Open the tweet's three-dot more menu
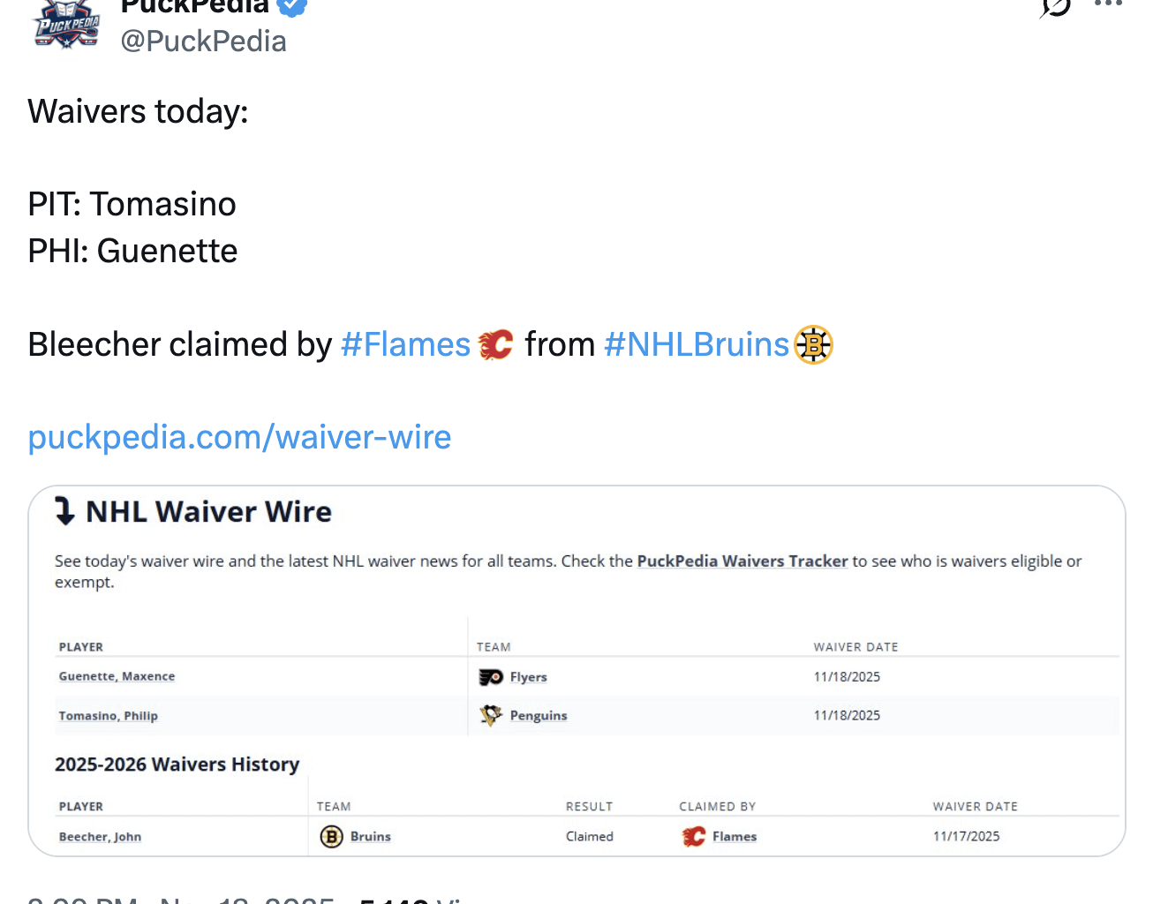 tap(1107, 4)
